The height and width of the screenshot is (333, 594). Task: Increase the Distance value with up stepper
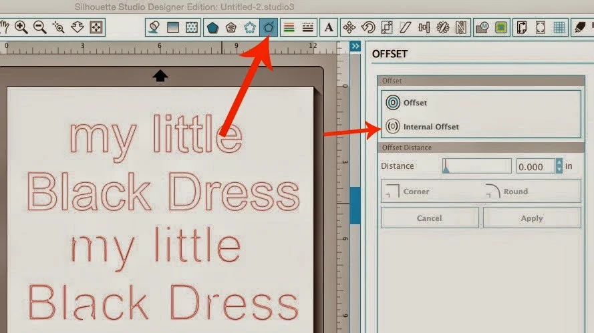(559, 163)
